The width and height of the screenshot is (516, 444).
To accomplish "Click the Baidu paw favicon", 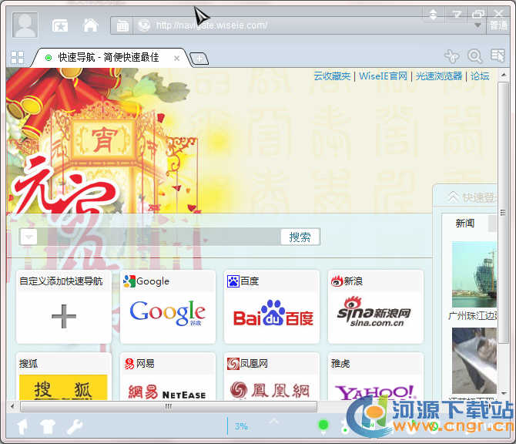I will pos(233,281).
